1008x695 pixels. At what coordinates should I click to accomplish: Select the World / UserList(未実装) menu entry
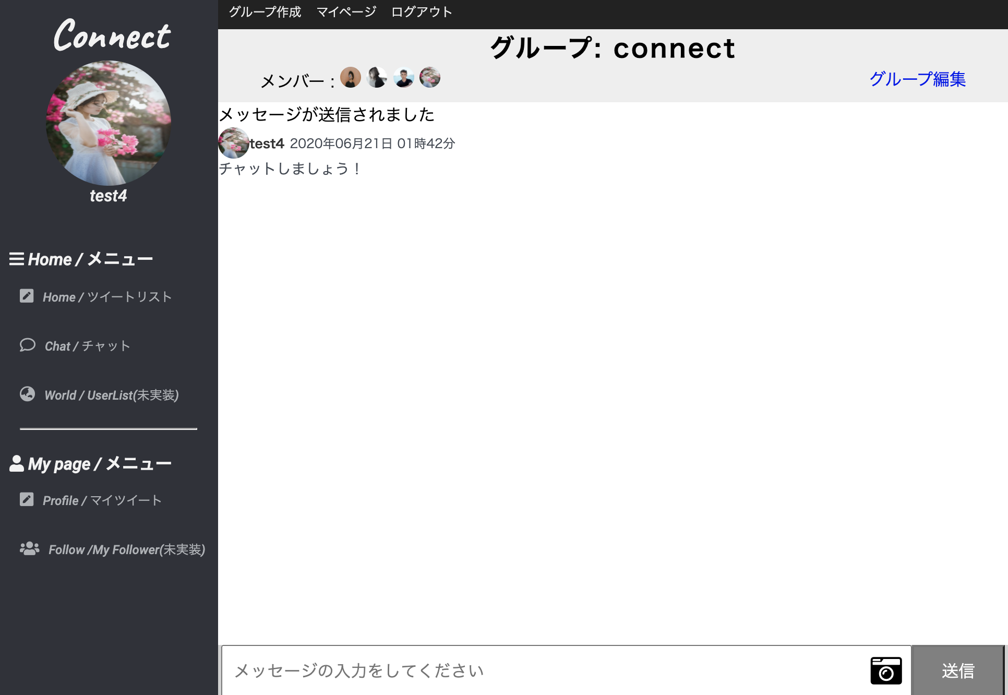click(111, 395)
